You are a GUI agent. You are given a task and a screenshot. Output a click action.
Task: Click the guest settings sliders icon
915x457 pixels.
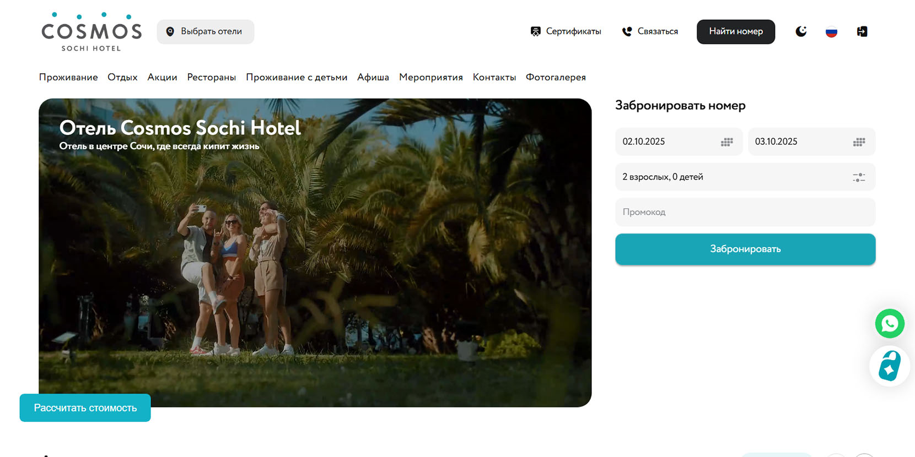point(858,177)
